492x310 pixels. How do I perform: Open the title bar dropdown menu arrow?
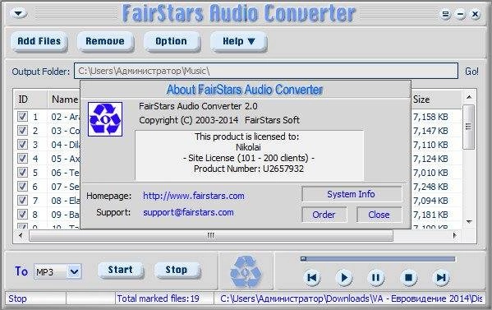pyautogui.click(x=19, y=13)
